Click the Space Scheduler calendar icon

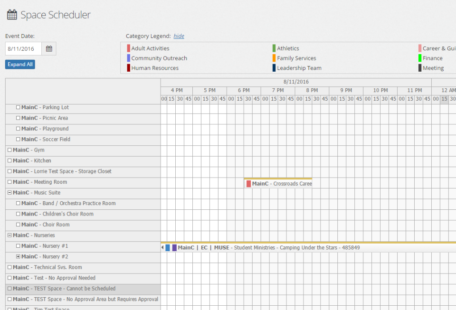12,15
